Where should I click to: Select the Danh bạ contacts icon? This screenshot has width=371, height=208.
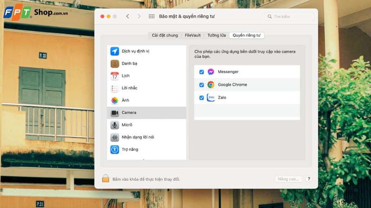(115, 63)
